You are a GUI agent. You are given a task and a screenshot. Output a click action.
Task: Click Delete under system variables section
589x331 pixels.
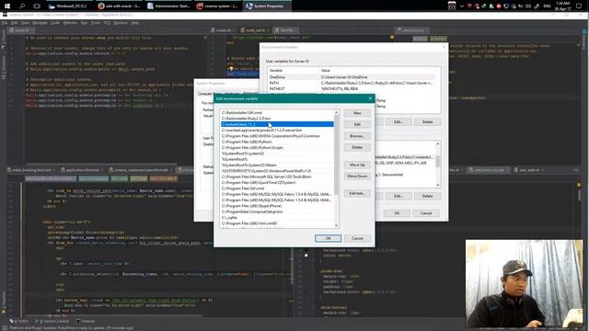[427, 196]
